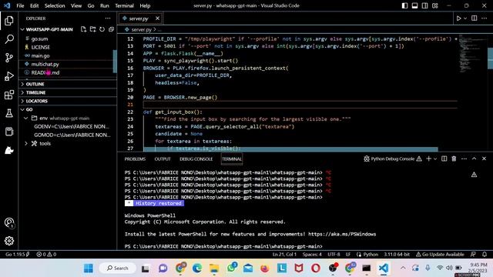
Task: Close the terminal panel
Action: coord(484,159)
